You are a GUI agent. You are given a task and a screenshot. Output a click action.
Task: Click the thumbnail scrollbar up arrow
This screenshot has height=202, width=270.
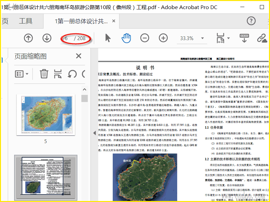(84, 89)
